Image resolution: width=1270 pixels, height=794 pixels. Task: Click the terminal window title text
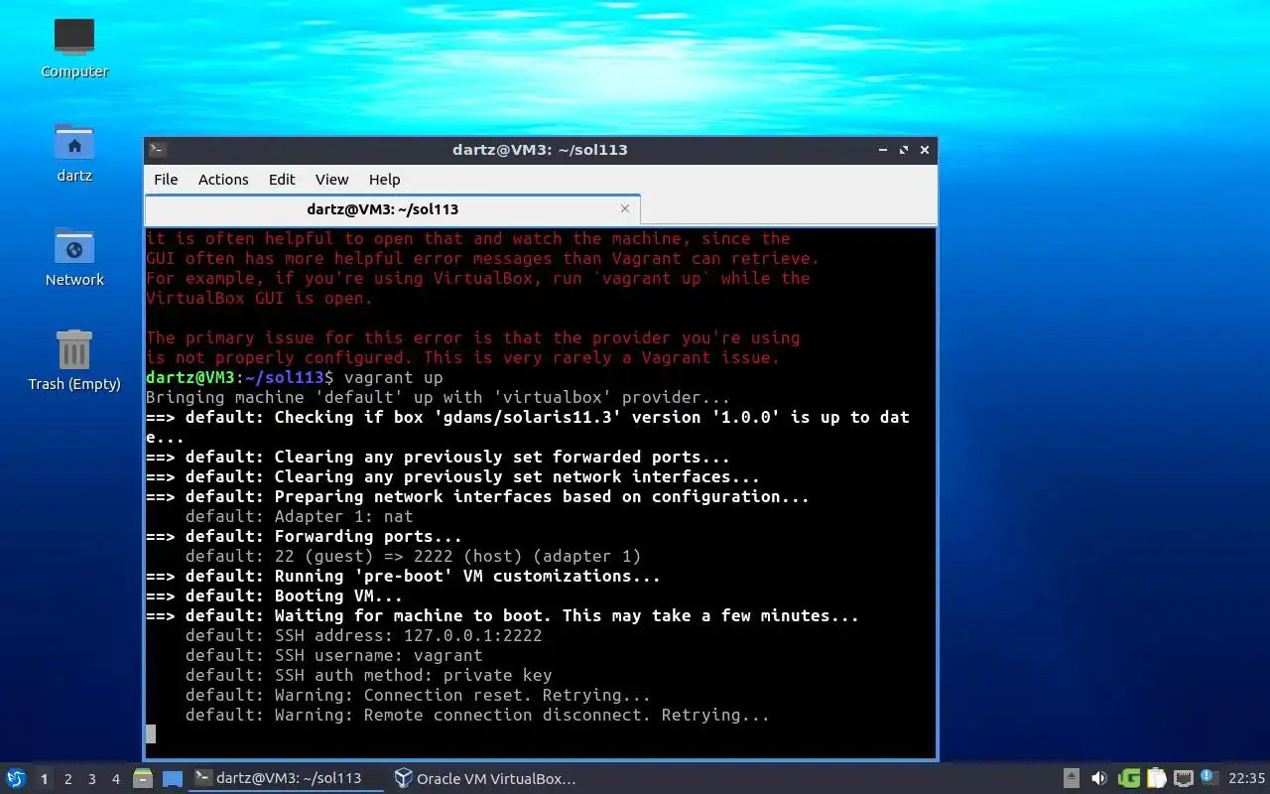click(x=540, y=150)
